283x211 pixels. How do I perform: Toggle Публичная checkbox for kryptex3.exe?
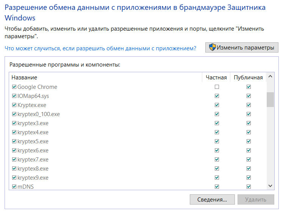tap(249, 123)
